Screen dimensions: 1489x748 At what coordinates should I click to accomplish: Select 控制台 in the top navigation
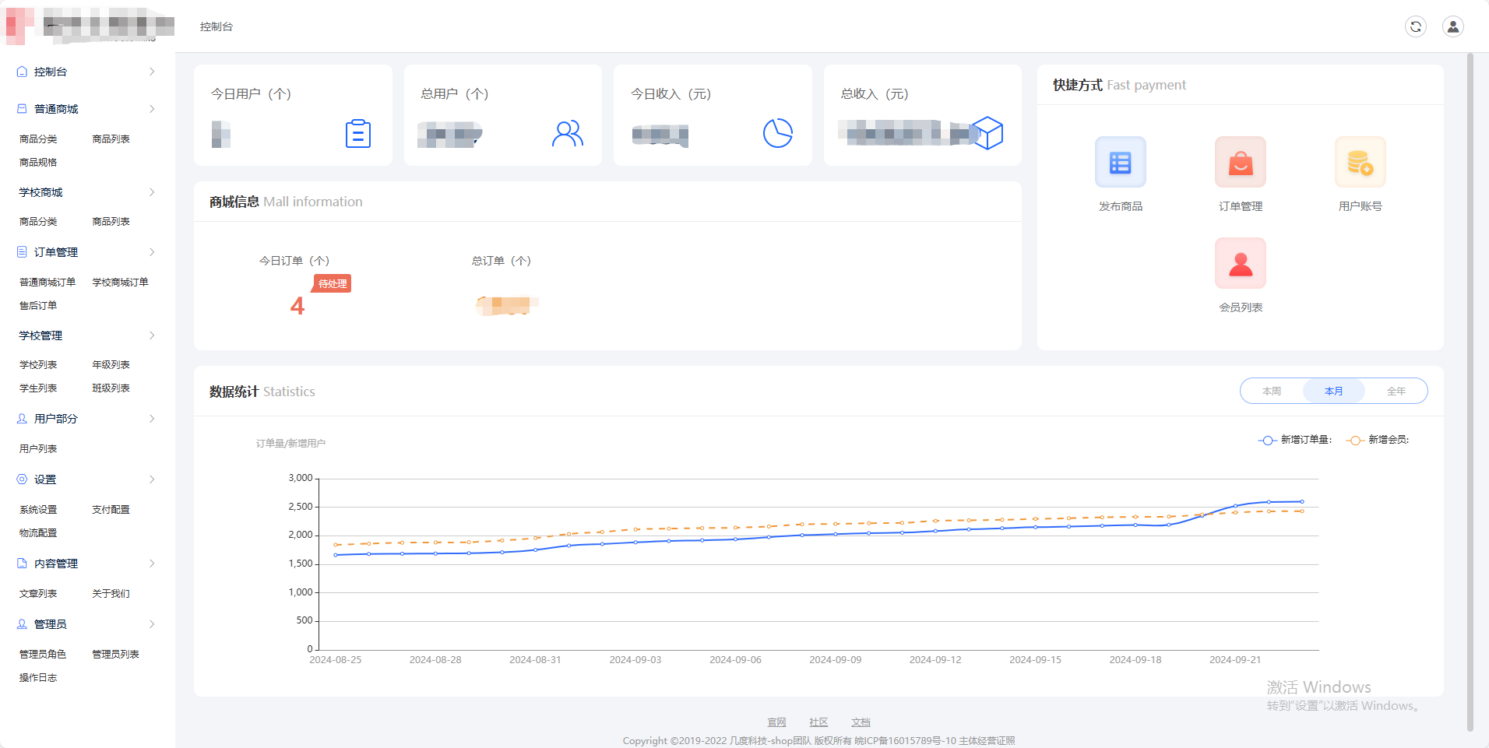(216, 26)
